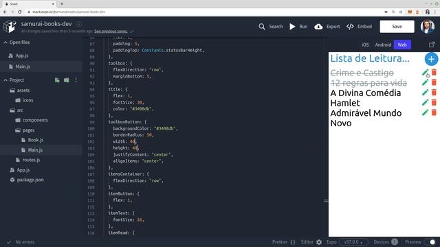The height and width of the screenshot is (247, 440).
Task: Delete Admirável Mundo Novo trash icon
Action: (434, 113)
